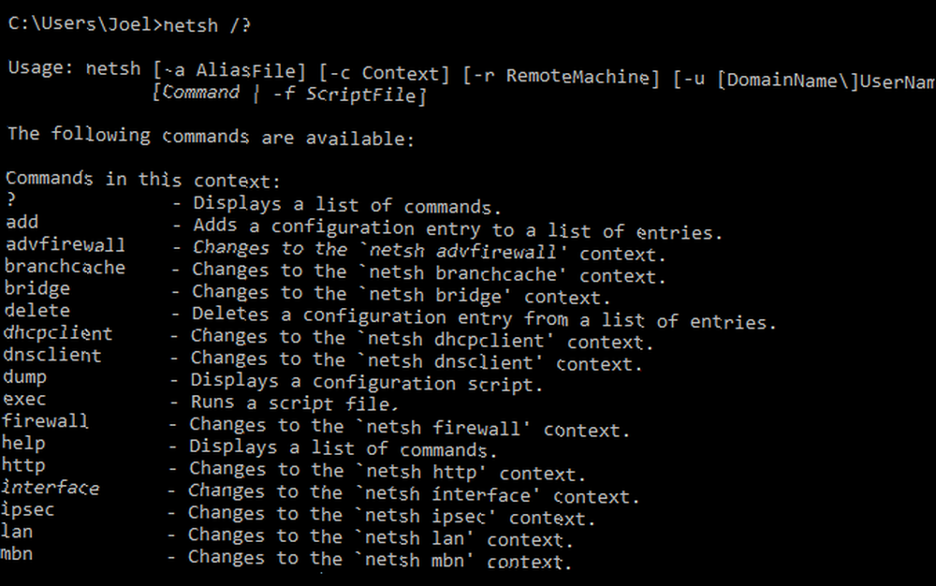Image resolution: width=936 pixels, height=586 pixels.
Task: Select the 'ipsec' command name
Action: [27, 510]
